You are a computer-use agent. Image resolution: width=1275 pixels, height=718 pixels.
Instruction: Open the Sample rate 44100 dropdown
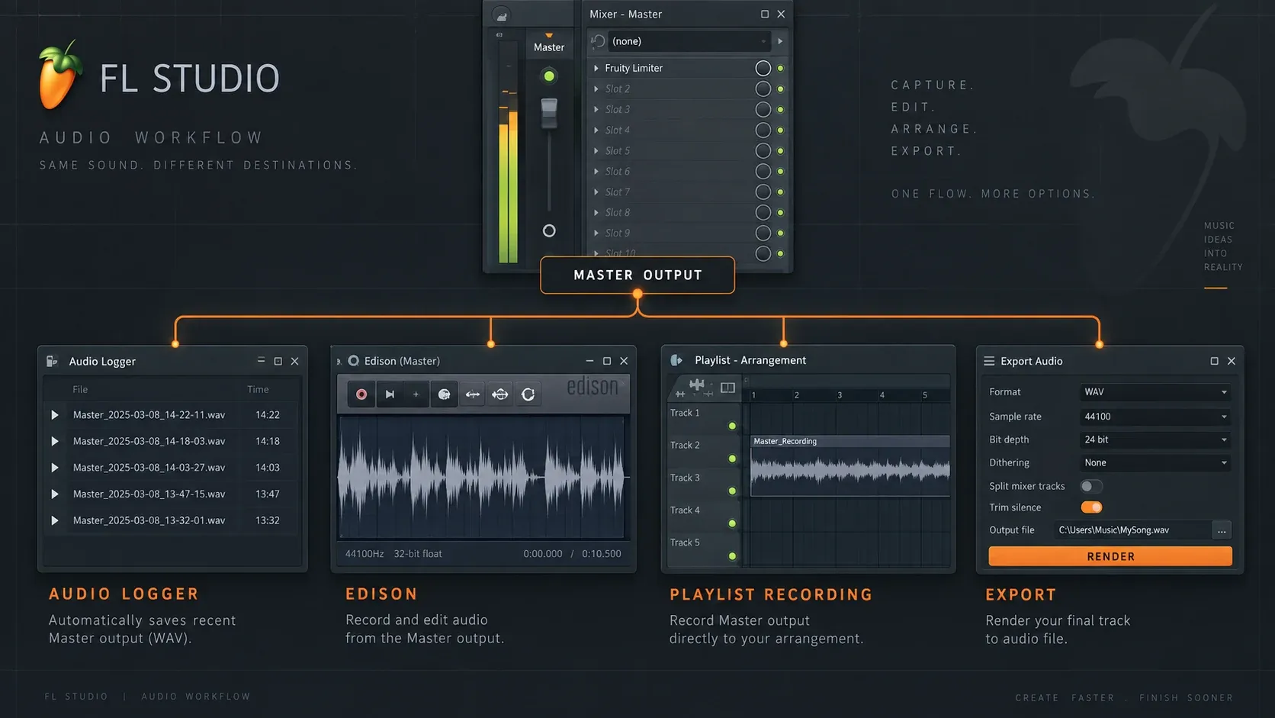pyautogui.click(x=1155, y=417)
